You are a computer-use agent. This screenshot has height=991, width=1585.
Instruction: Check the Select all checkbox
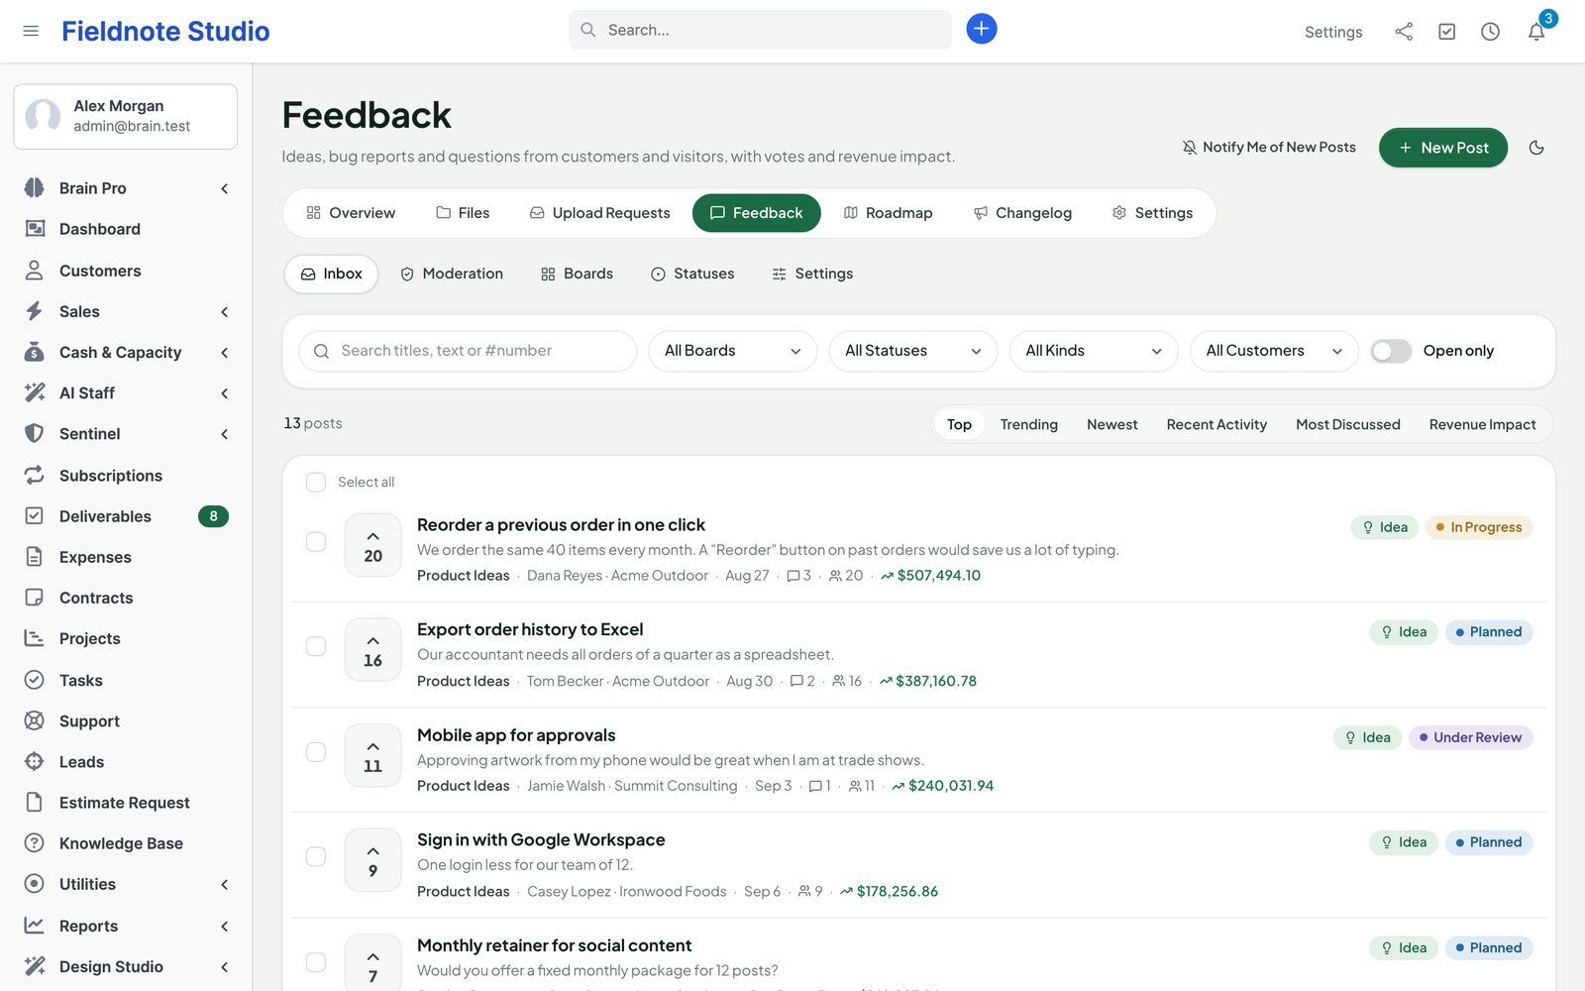click(x=316, y=482)
